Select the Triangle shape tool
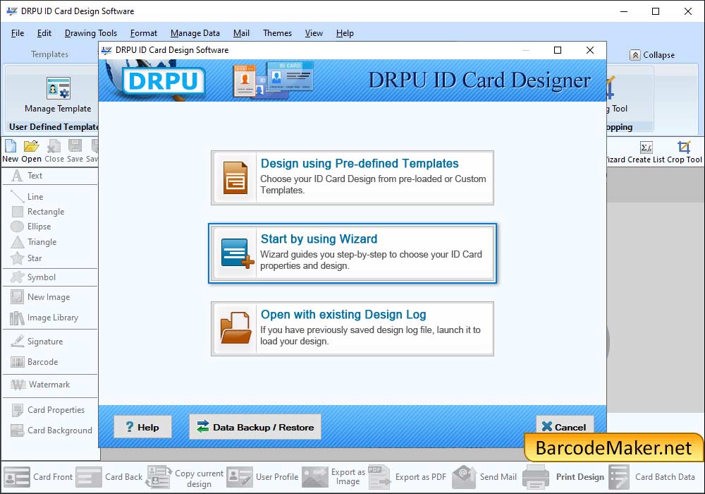Viewport: 705px width, 494px height. (34, 242)
